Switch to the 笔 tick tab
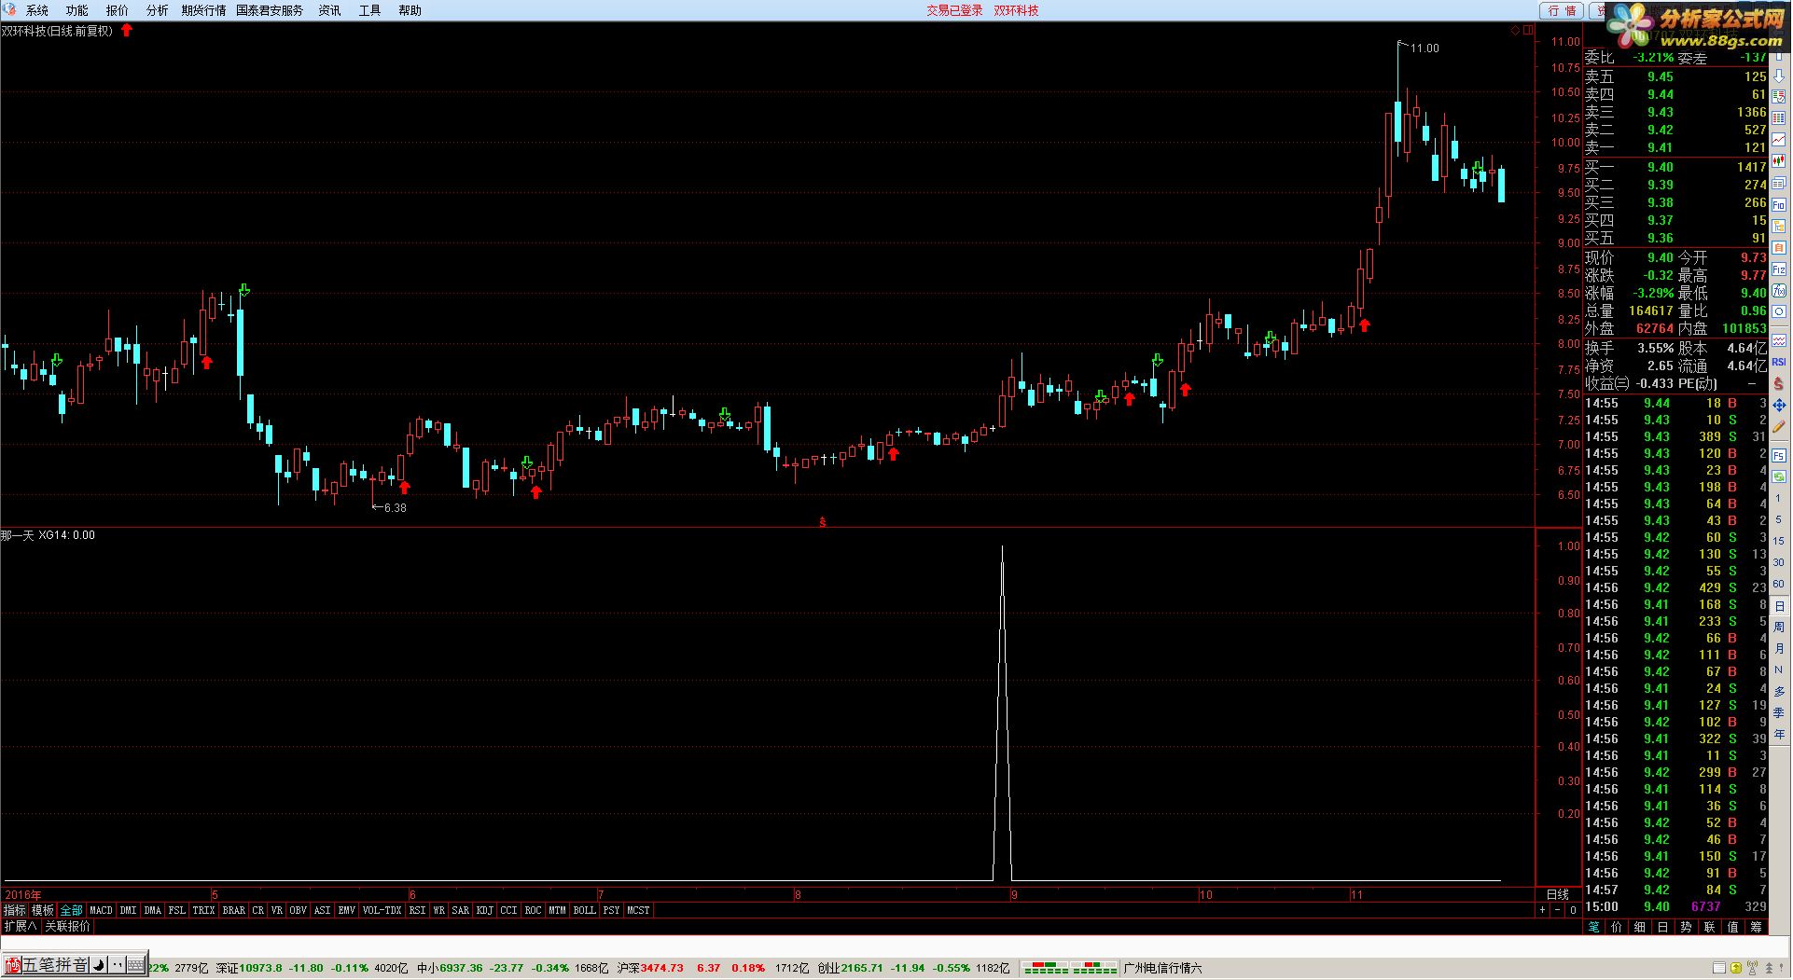The width and height of the screenshot is (1793, 980). coord(1594,926)
